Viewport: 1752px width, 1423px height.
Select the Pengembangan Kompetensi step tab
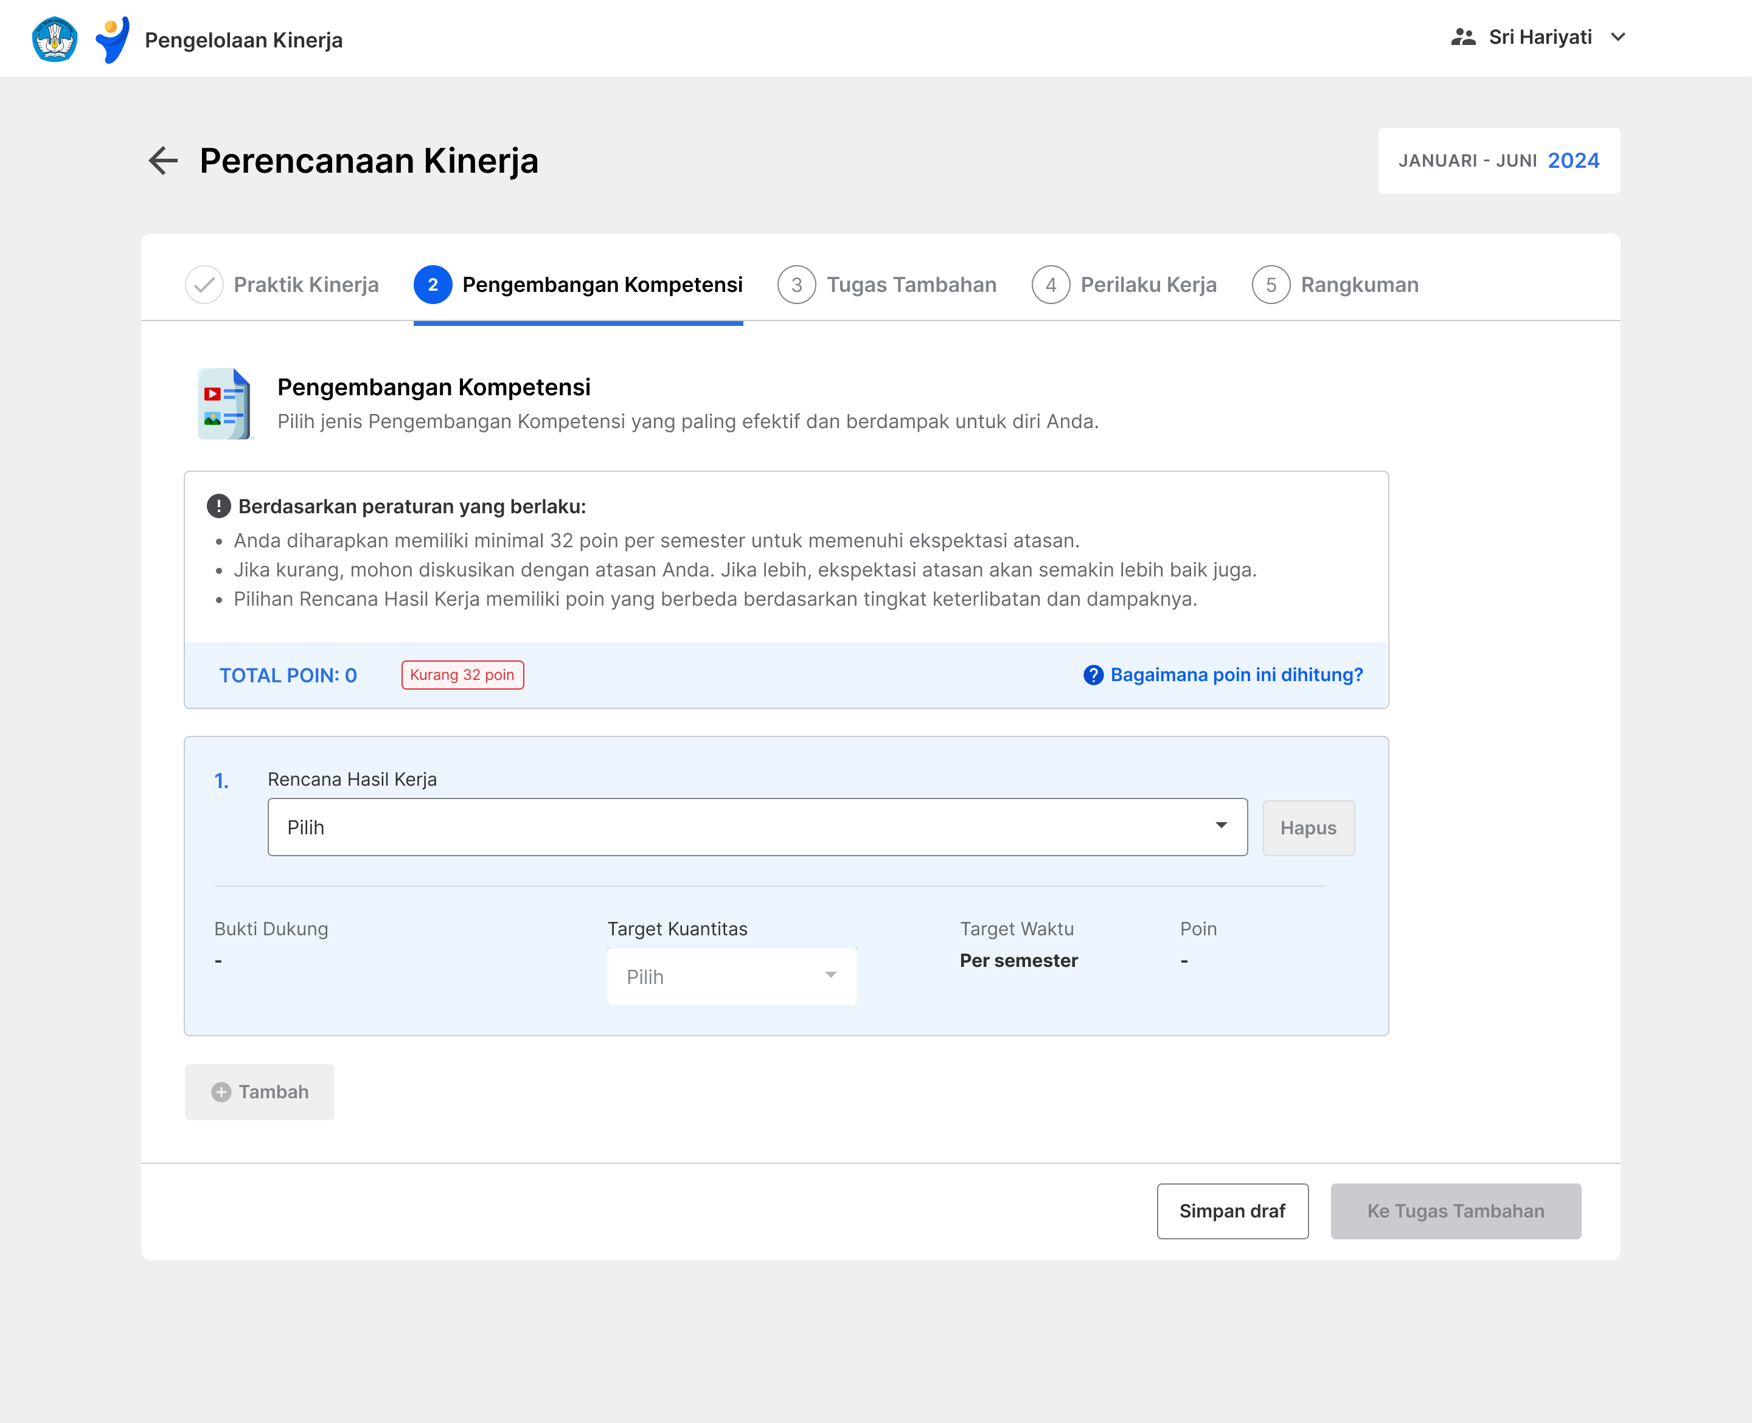578,285
